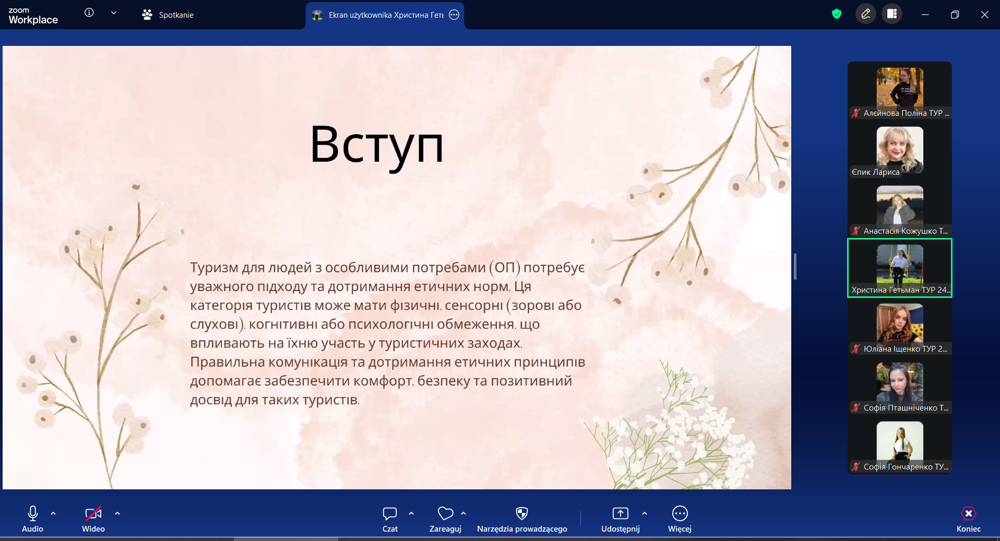Expand audio settings arrow
This screenshot has height=541, width=1000.
point(53,513)
